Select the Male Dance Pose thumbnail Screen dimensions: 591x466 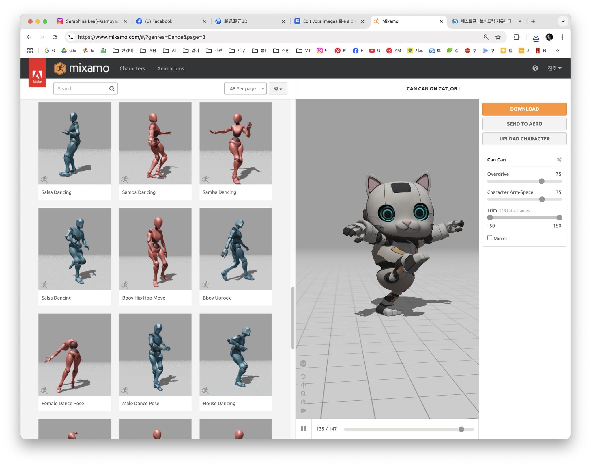click(x=155, y=355)
